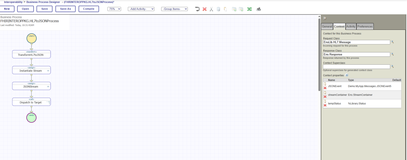Select the Instantiate Stream assign activity
The height and width of the screenshot is (160, 407).
coord(32,70)
